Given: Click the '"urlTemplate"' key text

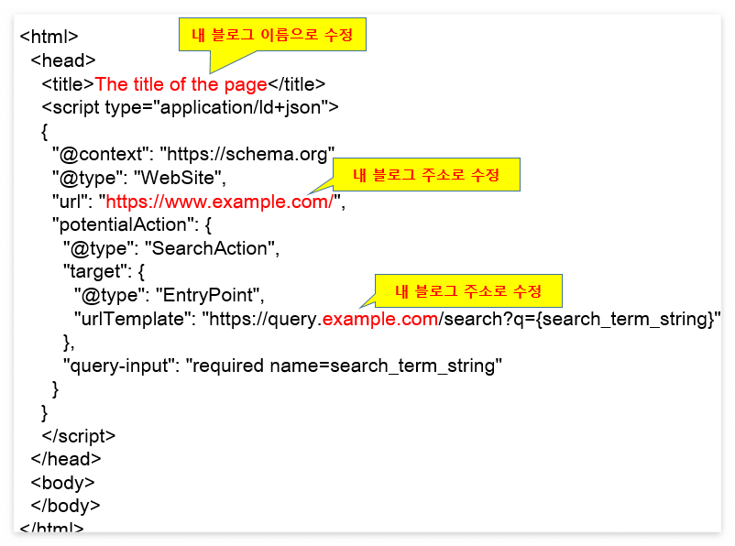Looking at the screenshot, I should click(x=134, y=319).
